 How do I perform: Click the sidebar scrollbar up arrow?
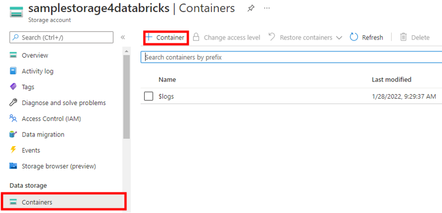pyautogui.click(x=126, y=51)
